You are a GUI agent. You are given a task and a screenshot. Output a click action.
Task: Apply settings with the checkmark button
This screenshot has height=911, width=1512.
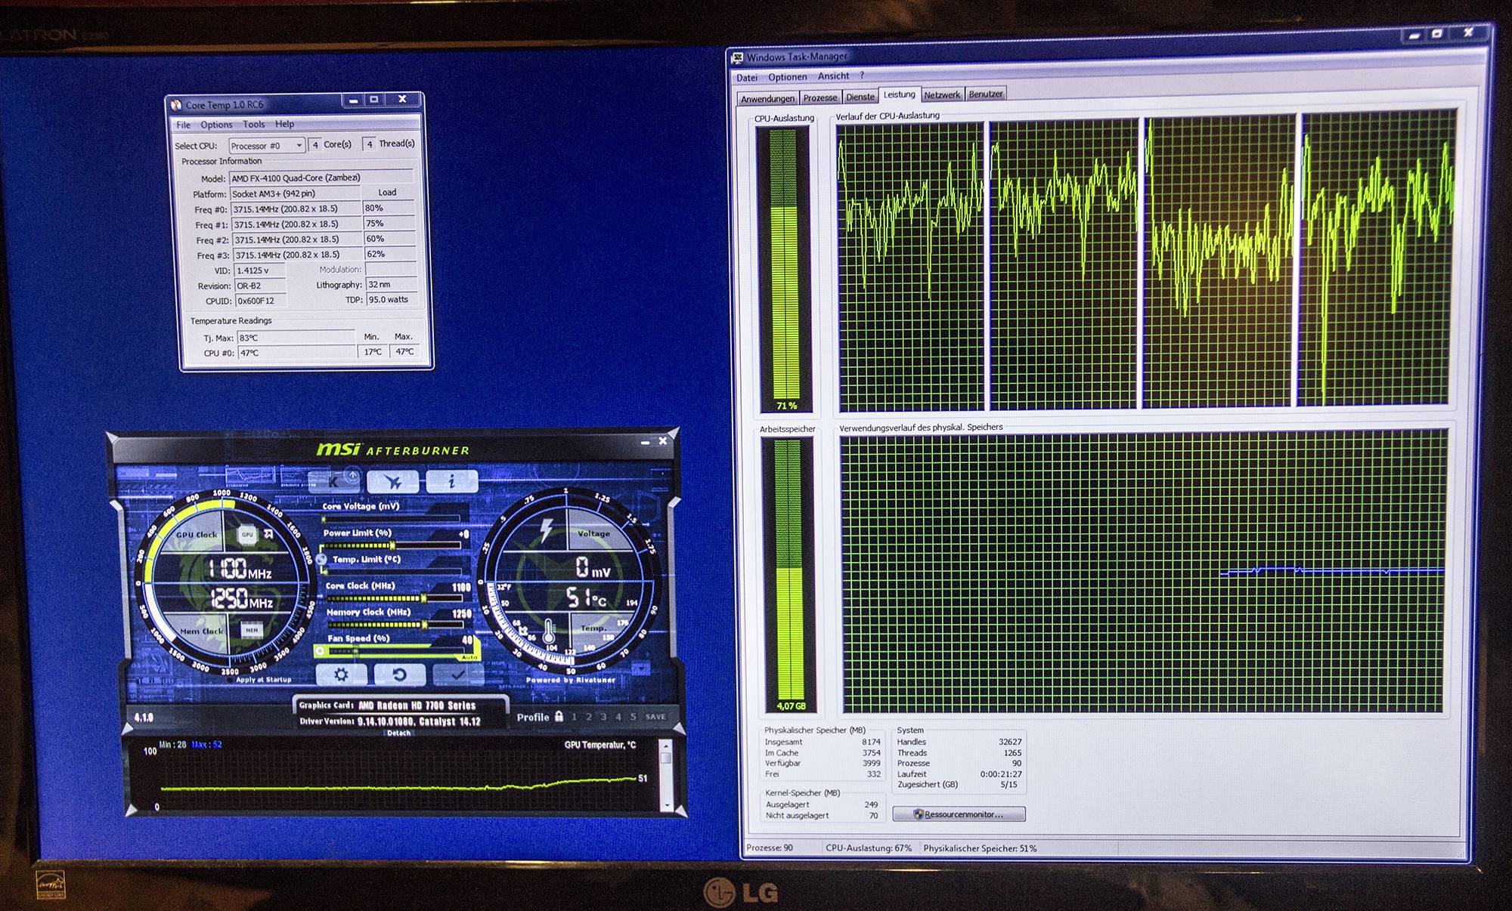tap(457, 674)
